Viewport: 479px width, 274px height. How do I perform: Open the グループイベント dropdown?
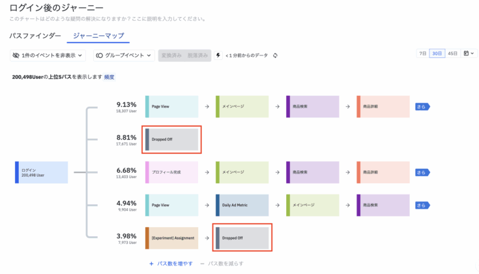click(124, 55)
